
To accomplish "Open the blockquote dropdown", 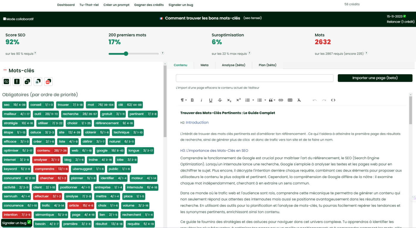I will [272, 100].
